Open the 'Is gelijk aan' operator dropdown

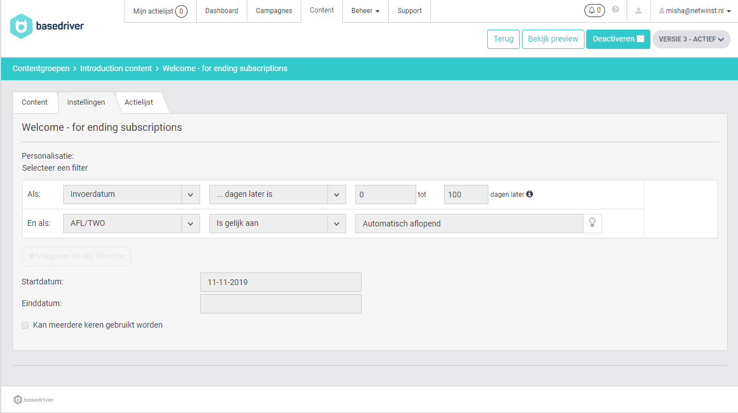click(277, 224)
